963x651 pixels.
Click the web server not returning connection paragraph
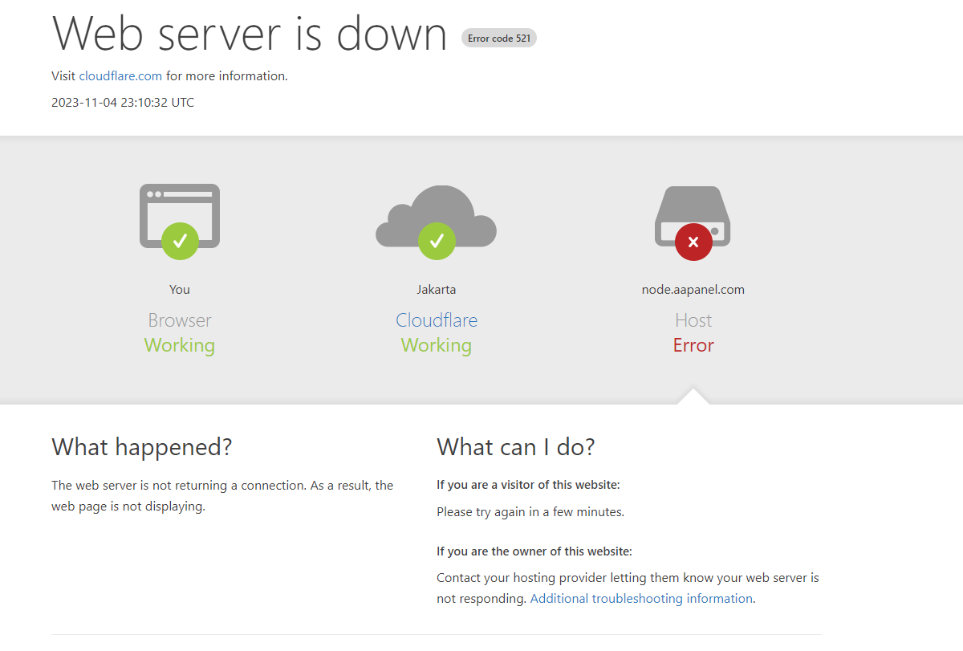pos(222,496)
